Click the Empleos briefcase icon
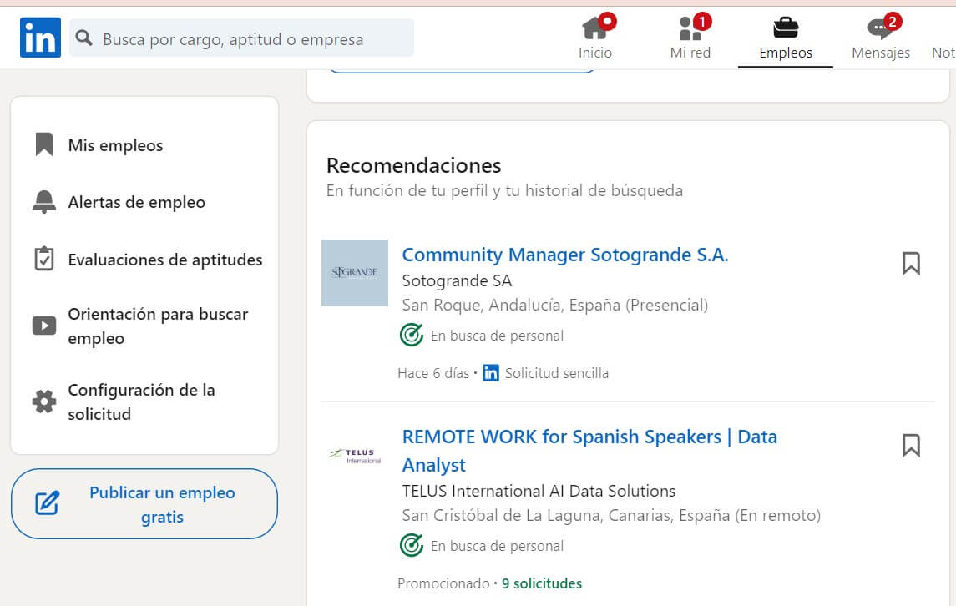 pyautogui.click(x=785, y=29)
